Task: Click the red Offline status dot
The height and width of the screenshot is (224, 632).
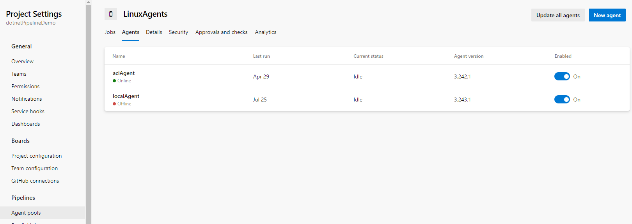Action: click(x=114, y=104)
